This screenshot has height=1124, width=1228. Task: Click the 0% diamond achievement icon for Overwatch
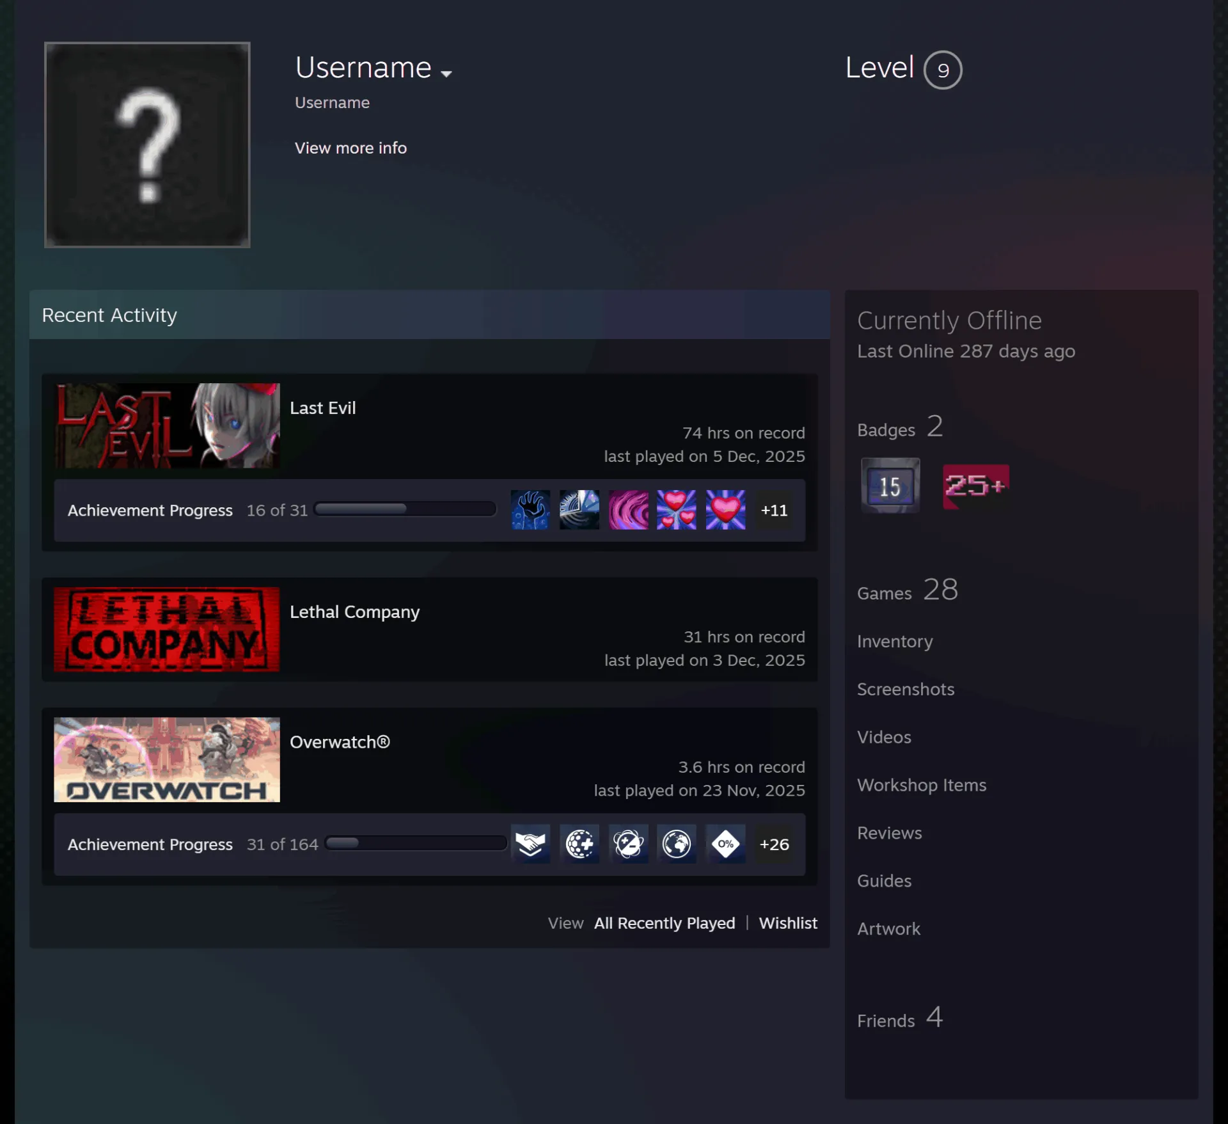pyautogui.click(x=725, y=844)
